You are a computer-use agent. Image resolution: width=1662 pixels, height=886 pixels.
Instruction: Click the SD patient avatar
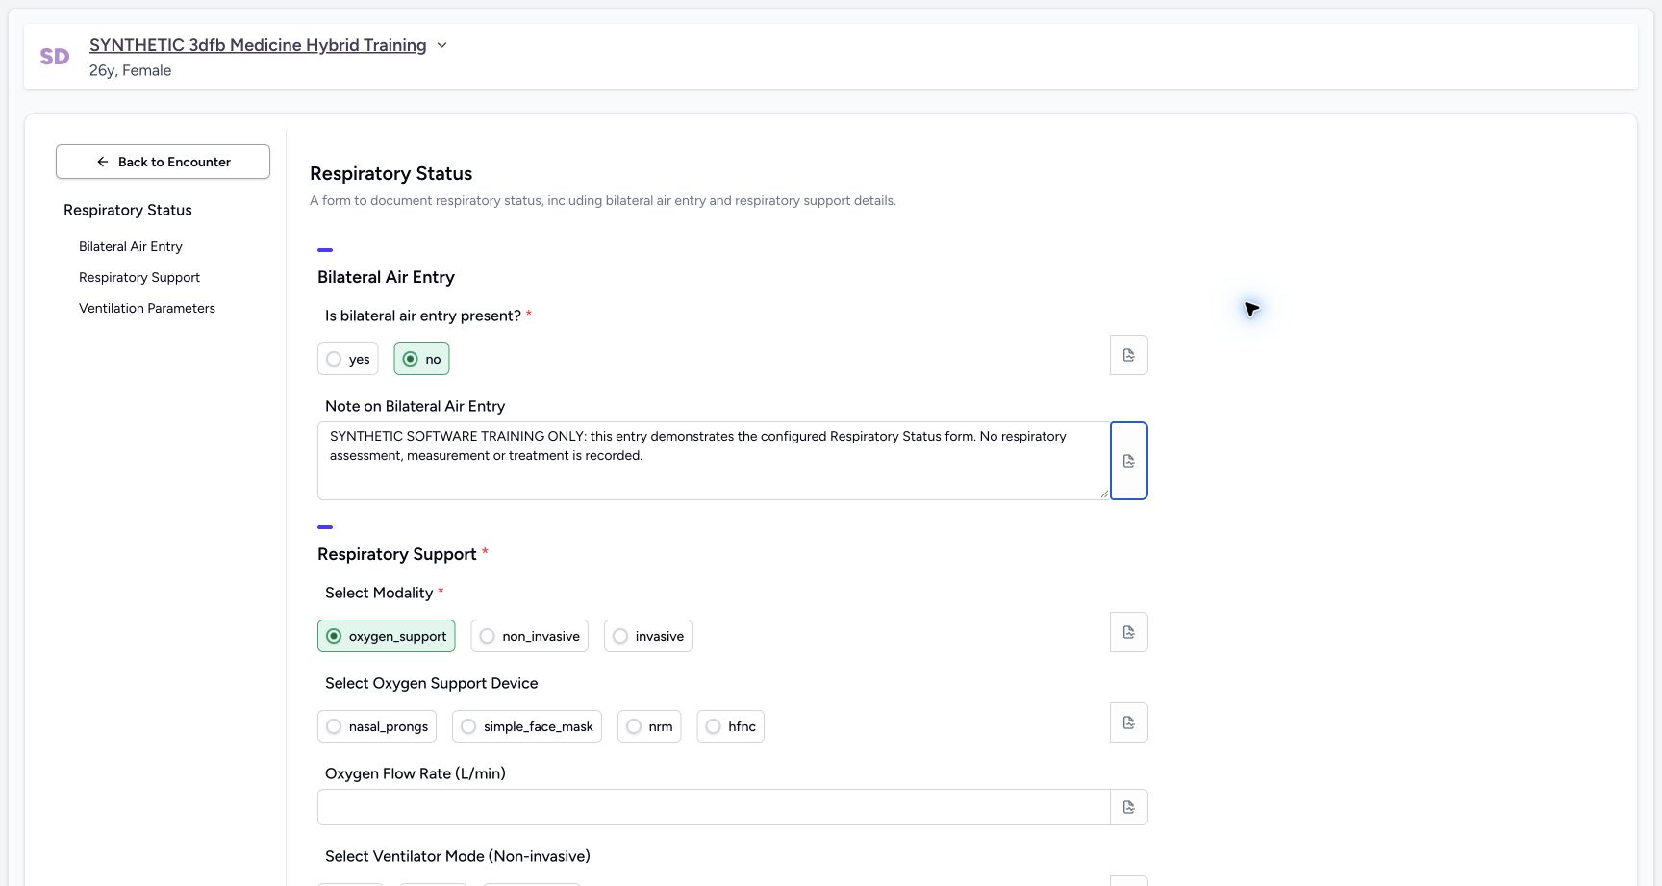pos(55,57)
